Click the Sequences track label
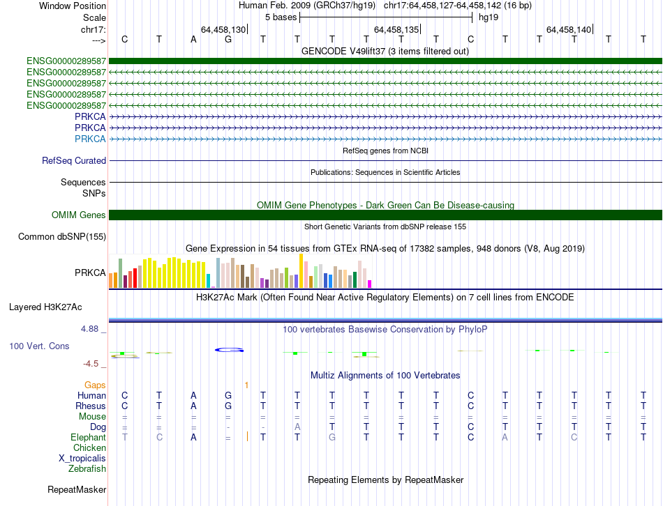663x506 pixels. (x=83, y=182)
